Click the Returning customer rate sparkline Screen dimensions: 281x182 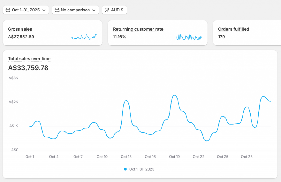(189, 37)
